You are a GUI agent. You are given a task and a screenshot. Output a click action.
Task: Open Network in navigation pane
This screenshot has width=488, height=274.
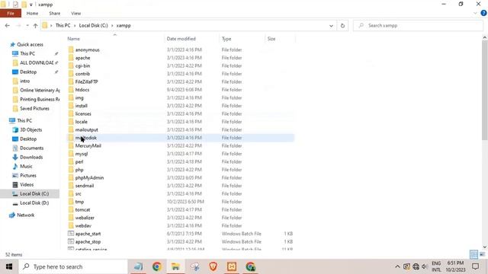25,215
